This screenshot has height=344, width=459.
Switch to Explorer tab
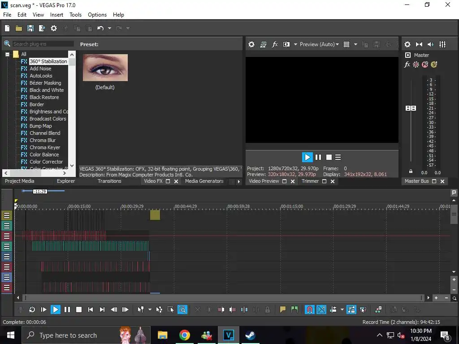coord(66,181)
